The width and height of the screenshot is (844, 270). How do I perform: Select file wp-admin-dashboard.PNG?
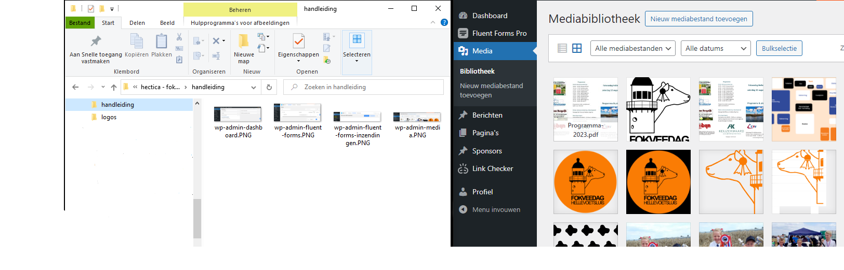[x=239, y=122]
